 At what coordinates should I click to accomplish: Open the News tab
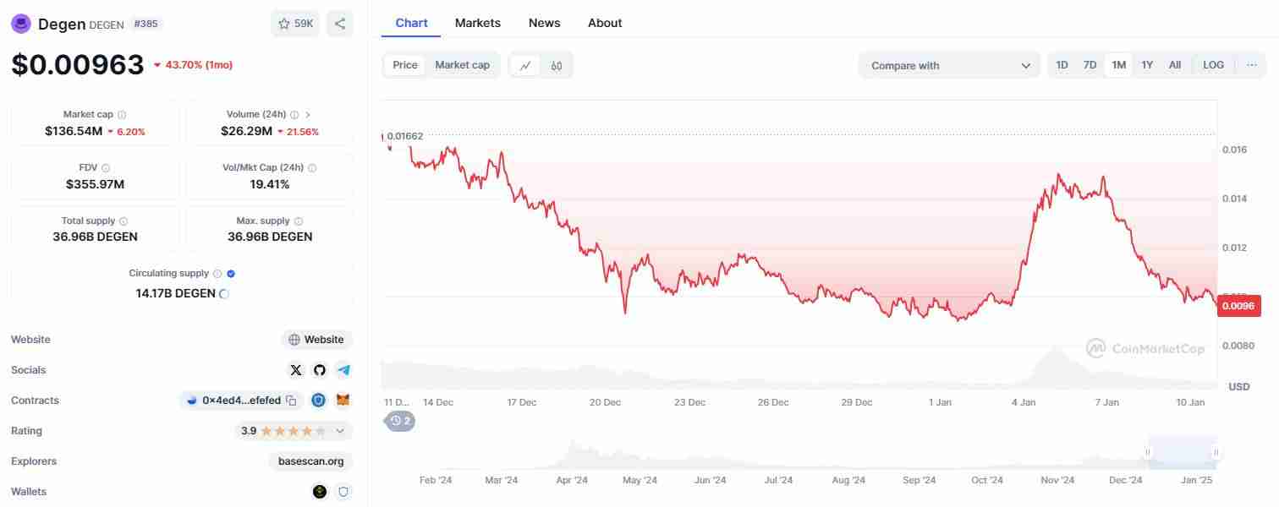tap(544, 23)
